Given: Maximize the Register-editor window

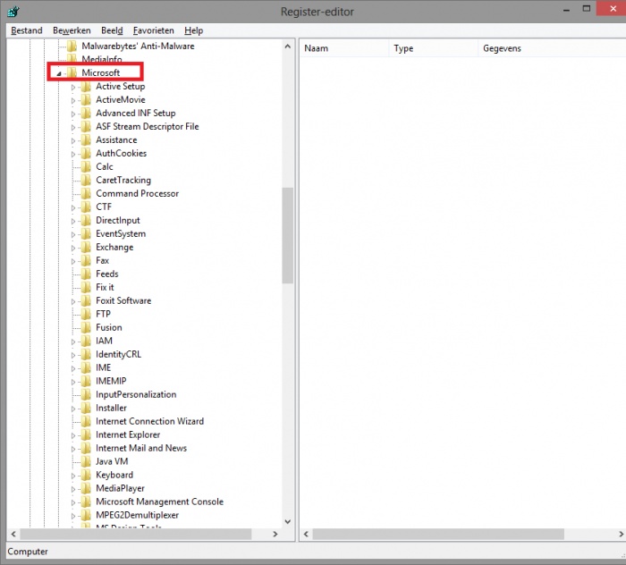Looking at the screenshot, I should pyautogui.click(x=586, y=9).
